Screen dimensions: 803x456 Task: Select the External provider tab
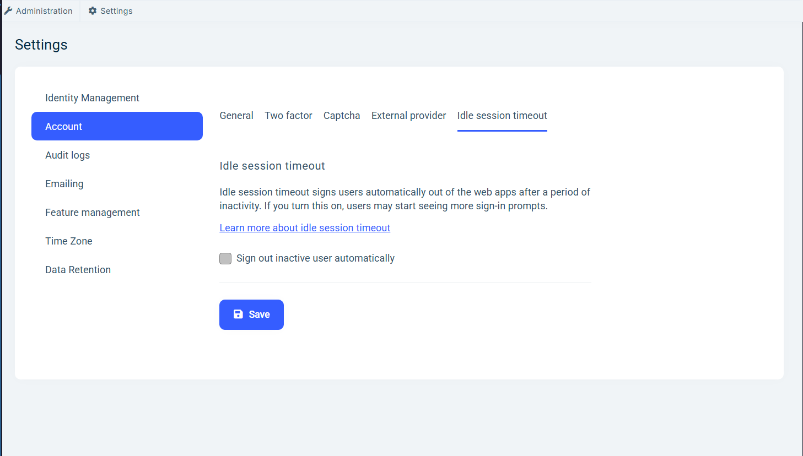408,115
